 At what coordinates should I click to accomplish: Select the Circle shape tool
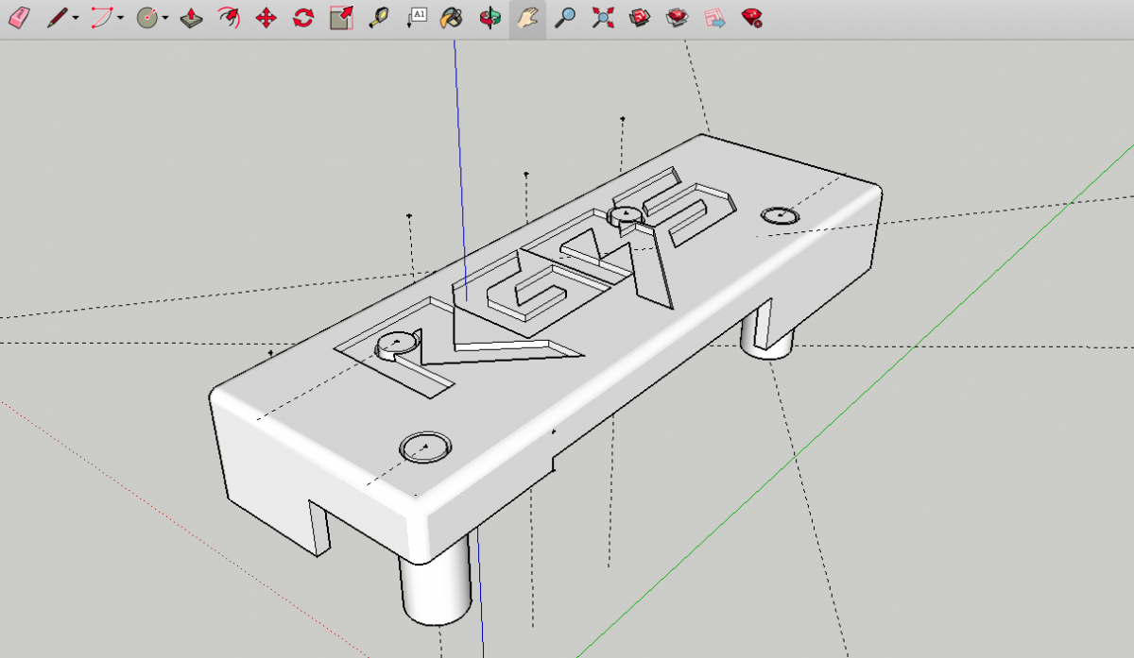(x=146, y=17)
